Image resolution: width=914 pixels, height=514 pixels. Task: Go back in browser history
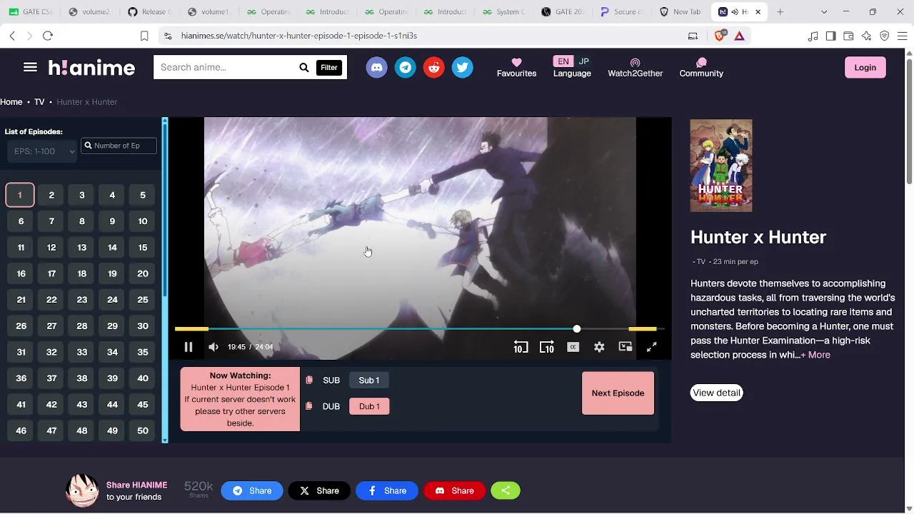(x=12, y=36)
